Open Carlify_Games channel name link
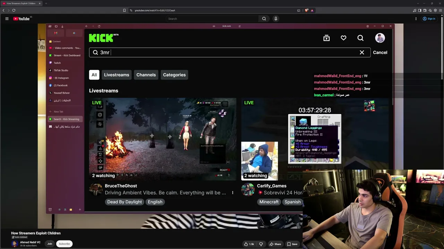The image size is (444, 249). click(x=272, y=186)
